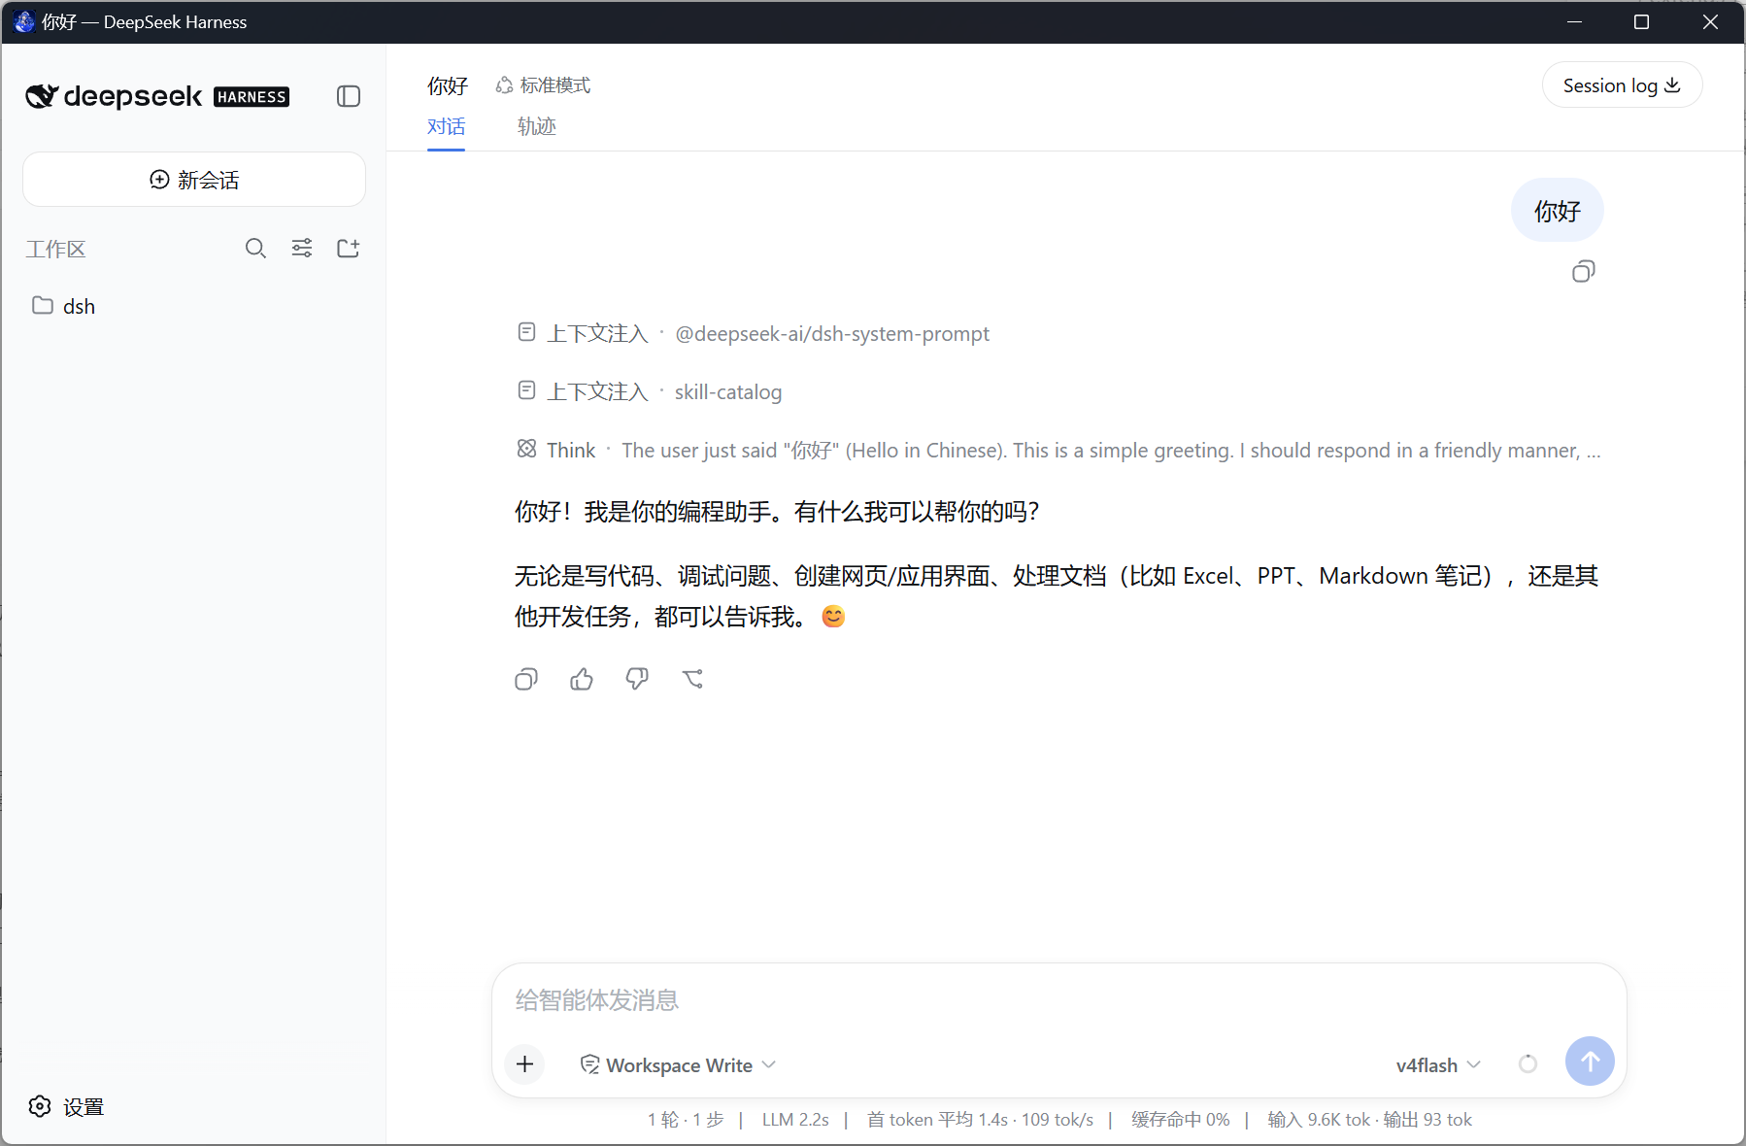1746x1146 pixels.
Task: Click the 你好 conversation title
Action: coord(448,86)
